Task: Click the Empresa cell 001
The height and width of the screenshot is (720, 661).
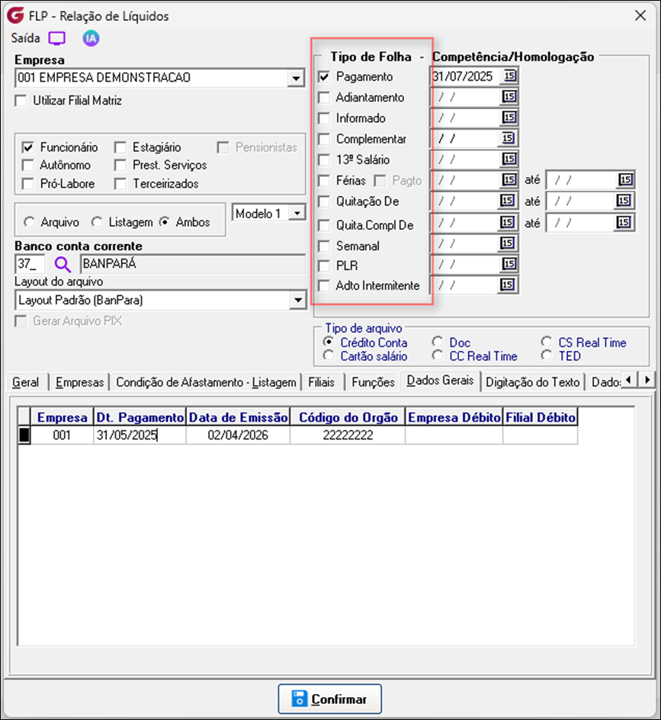Action: click(62, 436)
